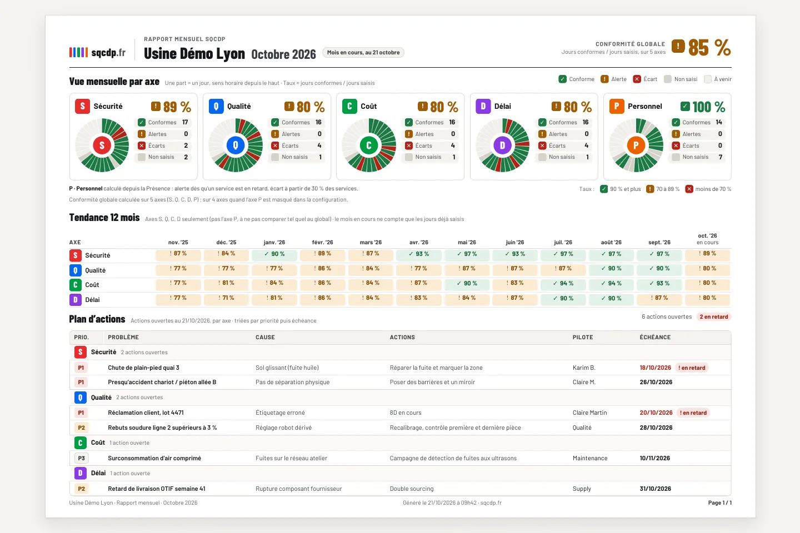The width and height of the screenshot is (800, 533).
Task: Click the Qualité axis icon in Tendance table
Action: click(75, 270)
